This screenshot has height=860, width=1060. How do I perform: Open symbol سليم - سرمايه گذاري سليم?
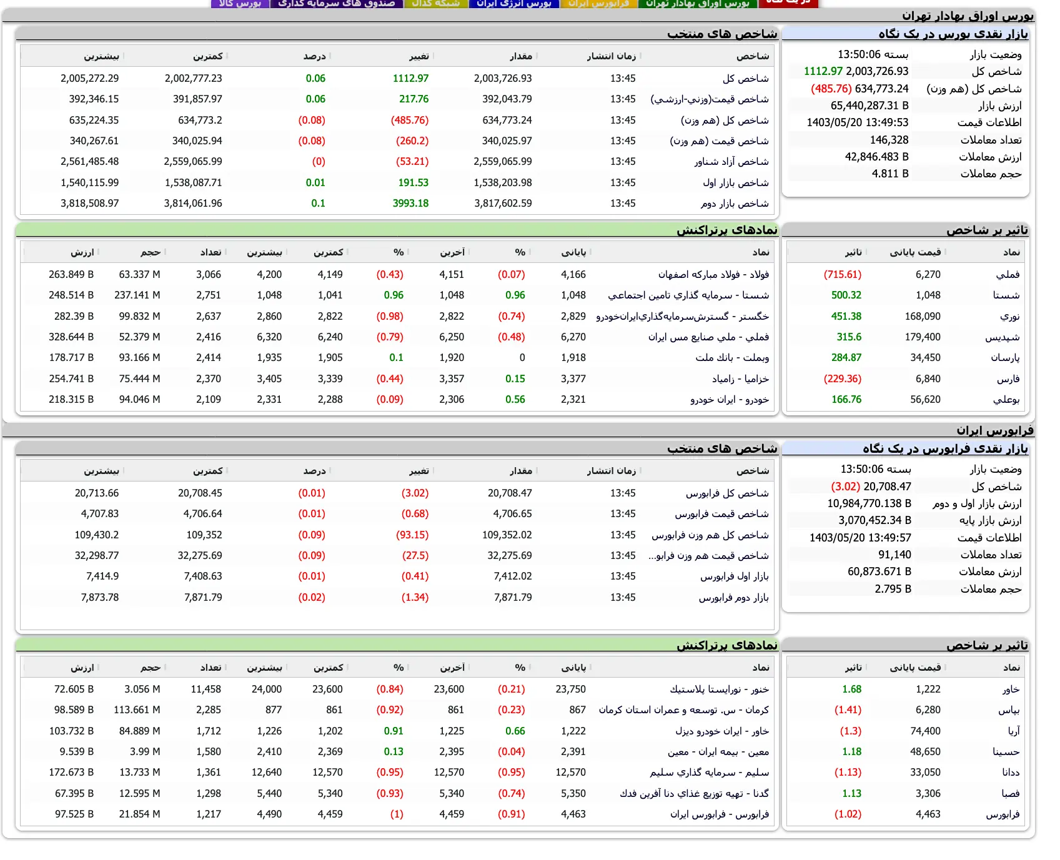709,772
